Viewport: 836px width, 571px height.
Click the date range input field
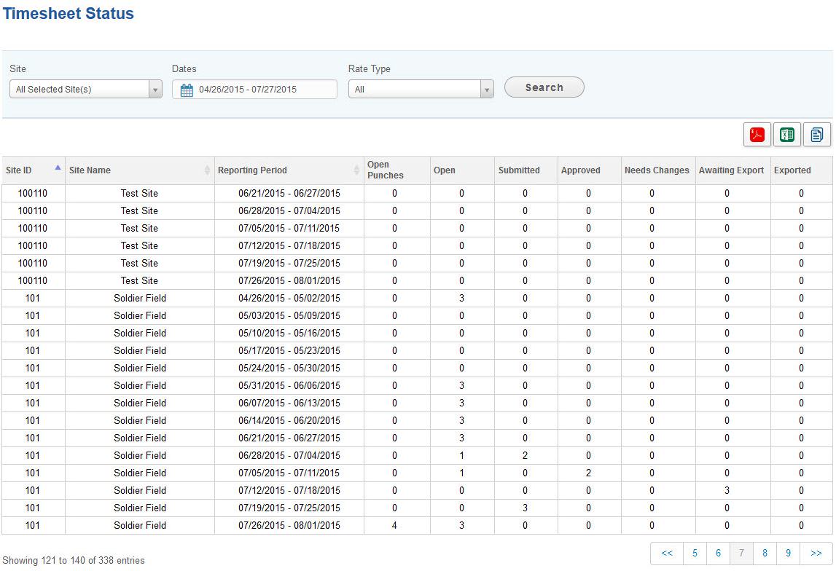(254, 90)
